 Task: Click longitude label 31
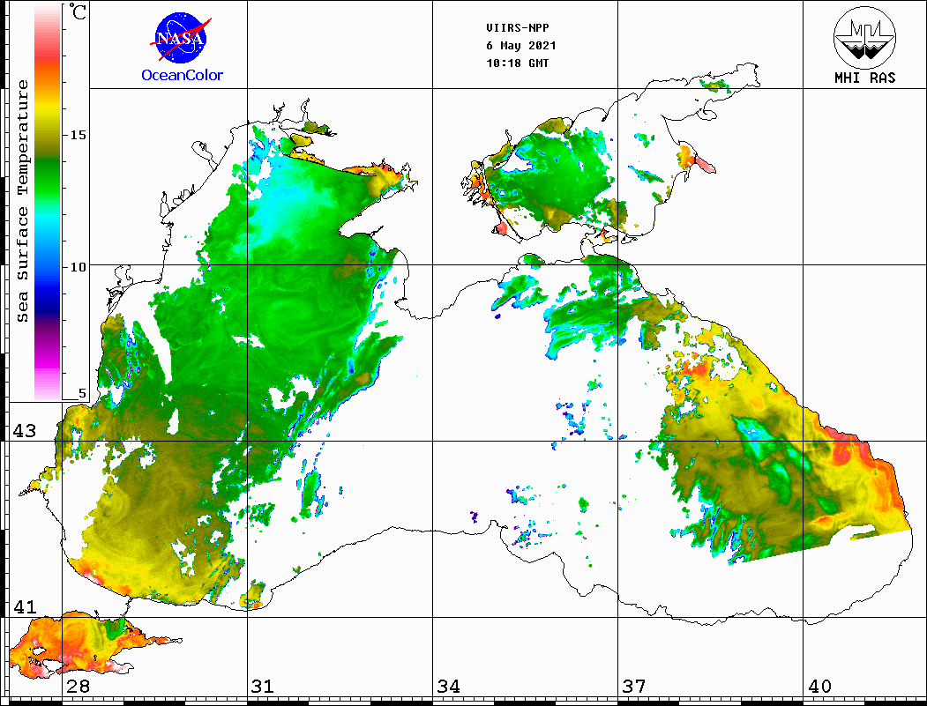point(263,687)
